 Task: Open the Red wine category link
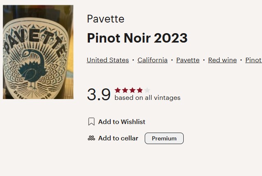(x=222, y=60)
